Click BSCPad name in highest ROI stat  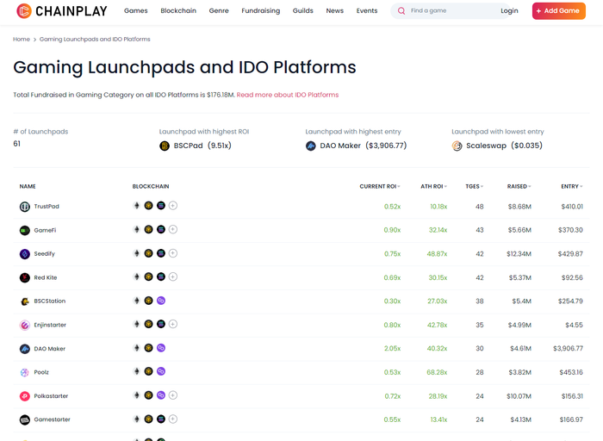[188, 146]
